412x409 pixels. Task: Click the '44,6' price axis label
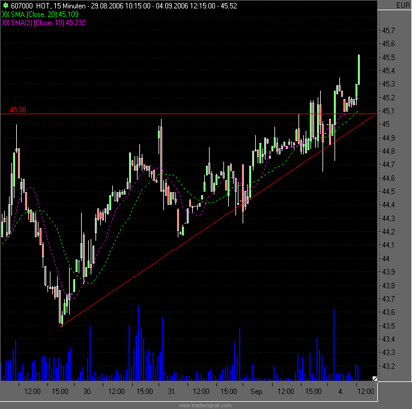[389, 178]
